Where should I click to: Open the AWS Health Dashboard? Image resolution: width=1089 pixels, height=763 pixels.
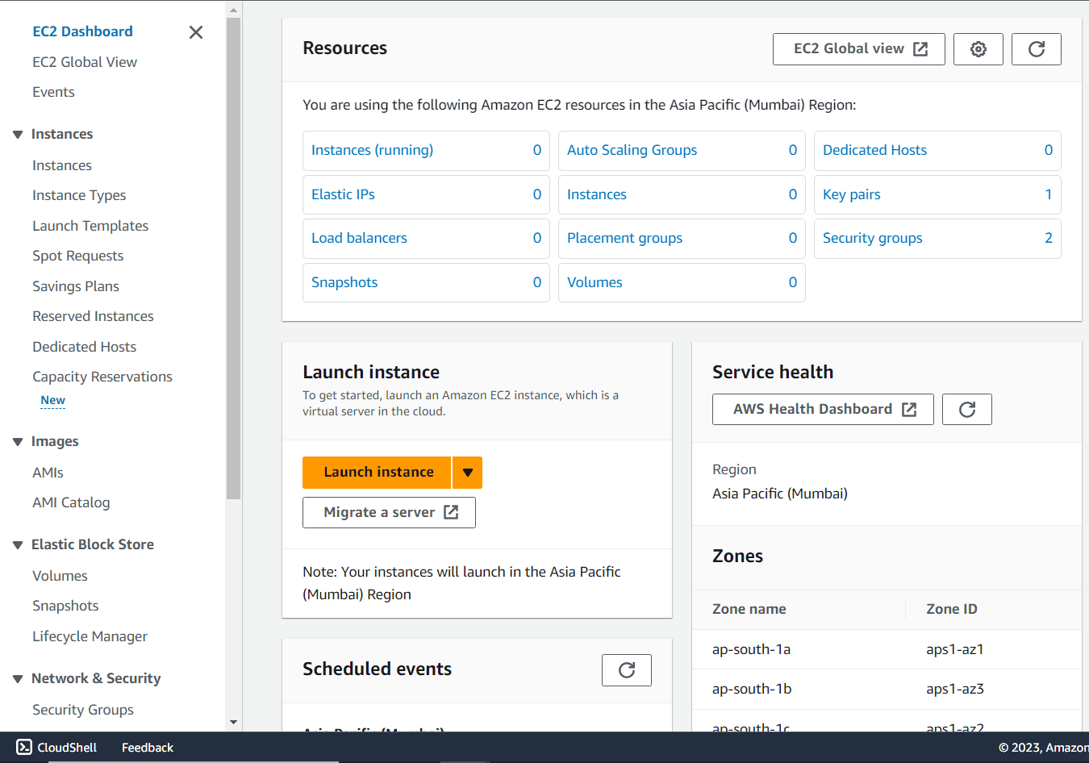[822, 409]
